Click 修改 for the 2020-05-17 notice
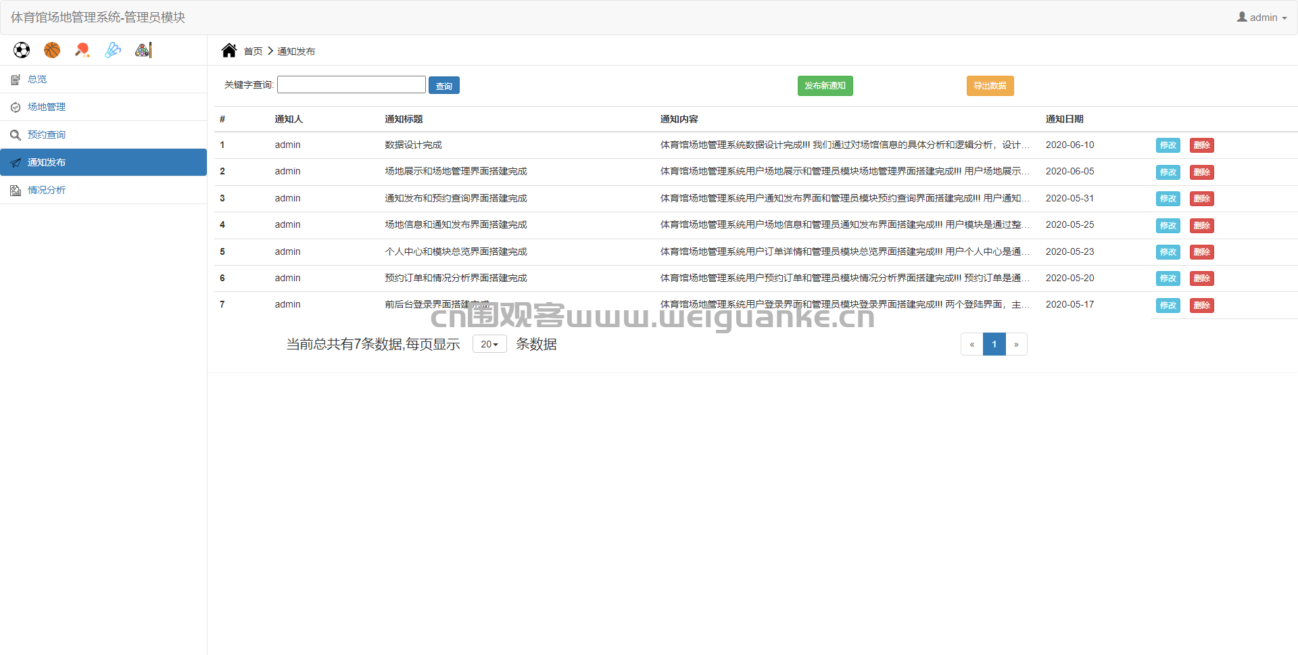 point(1168,306)
